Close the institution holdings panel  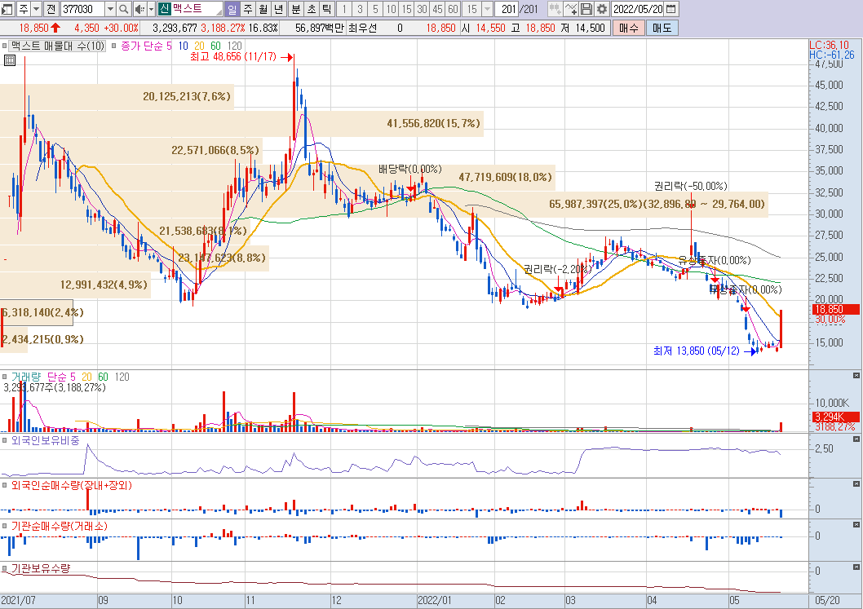click(x=856, y=567)
